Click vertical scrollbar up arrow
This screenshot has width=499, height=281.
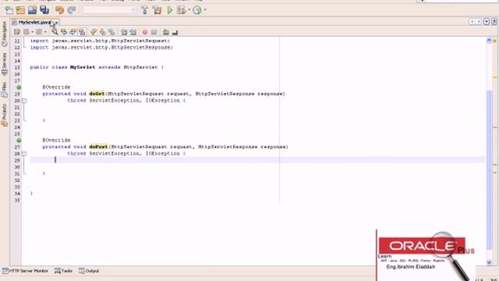(x=489, y=40)
